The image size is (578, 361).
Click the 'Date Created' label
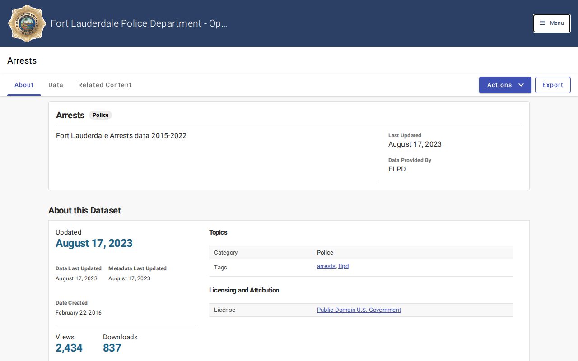pos(71,303)
